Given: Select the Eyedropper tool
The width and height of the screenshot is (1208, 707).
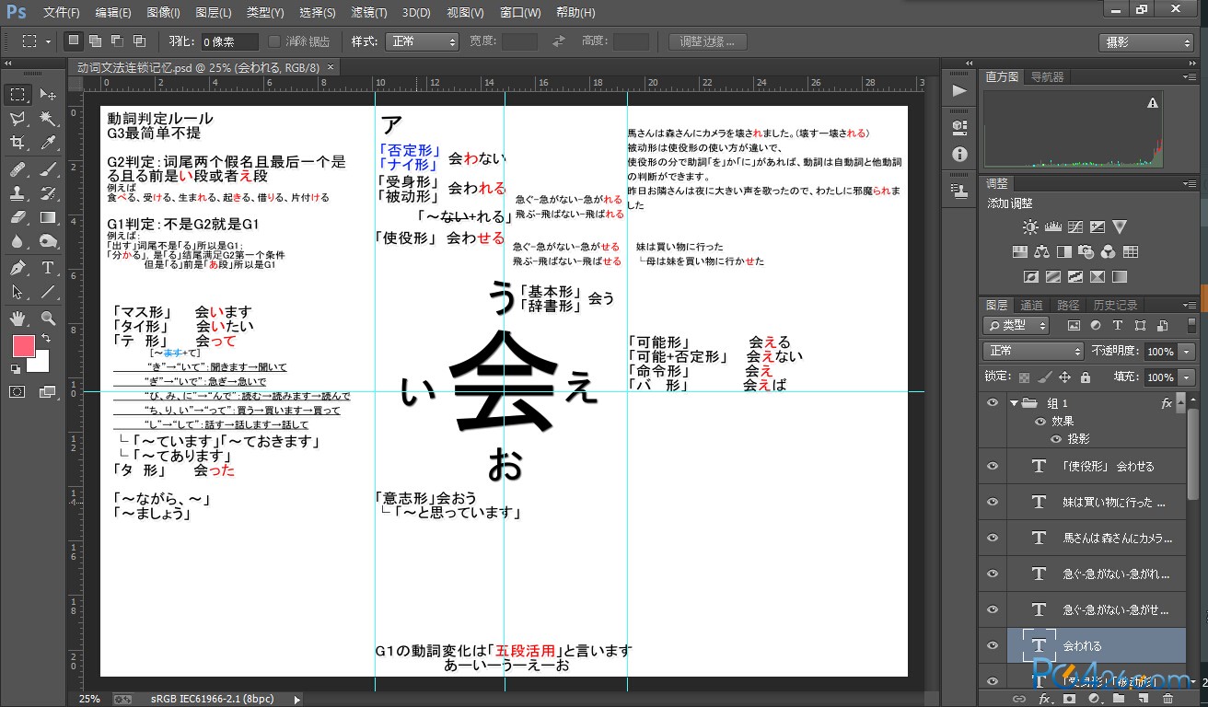Looking at the screenshot, I should pos(48,144).
